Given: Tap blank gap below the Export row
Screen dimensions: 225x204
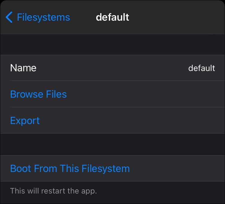Looking at the screenshot, I should click(x=113, y=144).
